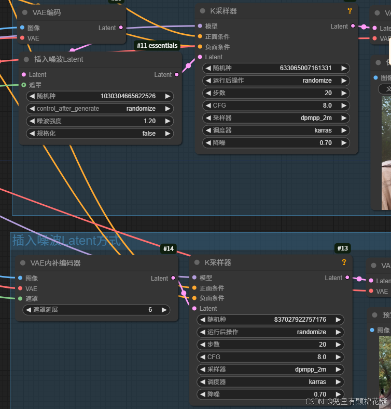
Task: Click the #11 essentials node badge
Action: pos(157,45)
